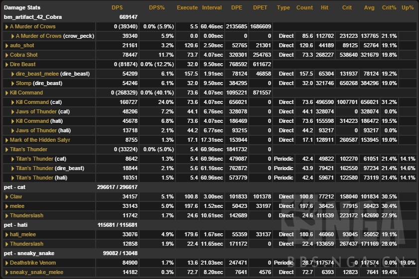Expand the cat melee row triangle
The image size is (419, 279).
click(6, 206)
